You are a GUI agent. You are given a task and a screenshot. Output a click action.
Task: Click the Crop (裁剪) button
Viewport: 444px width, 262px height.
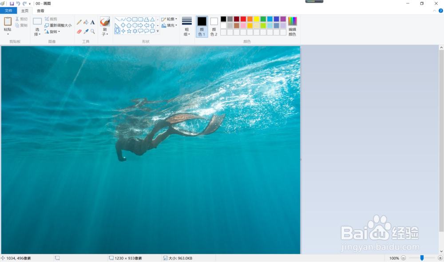click(x=51, y=19)
